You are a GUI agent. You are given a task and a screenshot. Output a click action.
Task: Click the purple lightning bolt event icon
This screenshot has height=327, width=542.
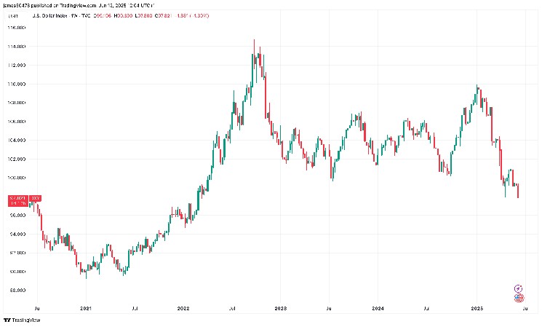[x=519, y=288]
